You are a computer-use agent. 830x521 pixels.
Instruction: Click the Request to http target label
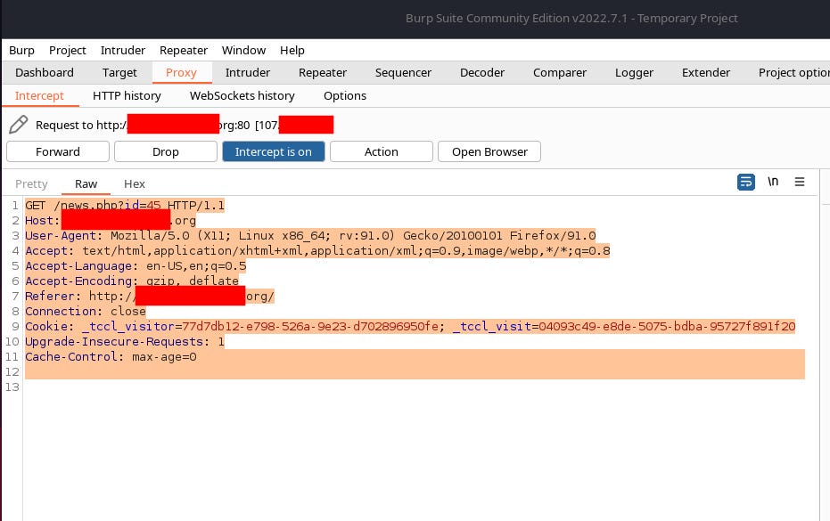point(185,126)
